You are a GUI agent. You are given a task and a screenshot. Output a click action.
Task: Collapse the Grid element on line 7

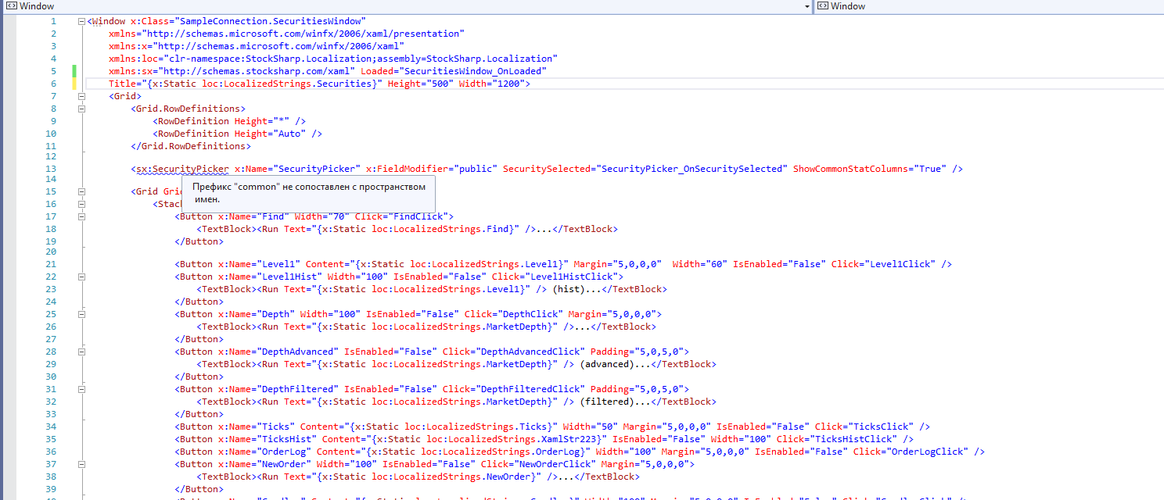tap(81, 96)
